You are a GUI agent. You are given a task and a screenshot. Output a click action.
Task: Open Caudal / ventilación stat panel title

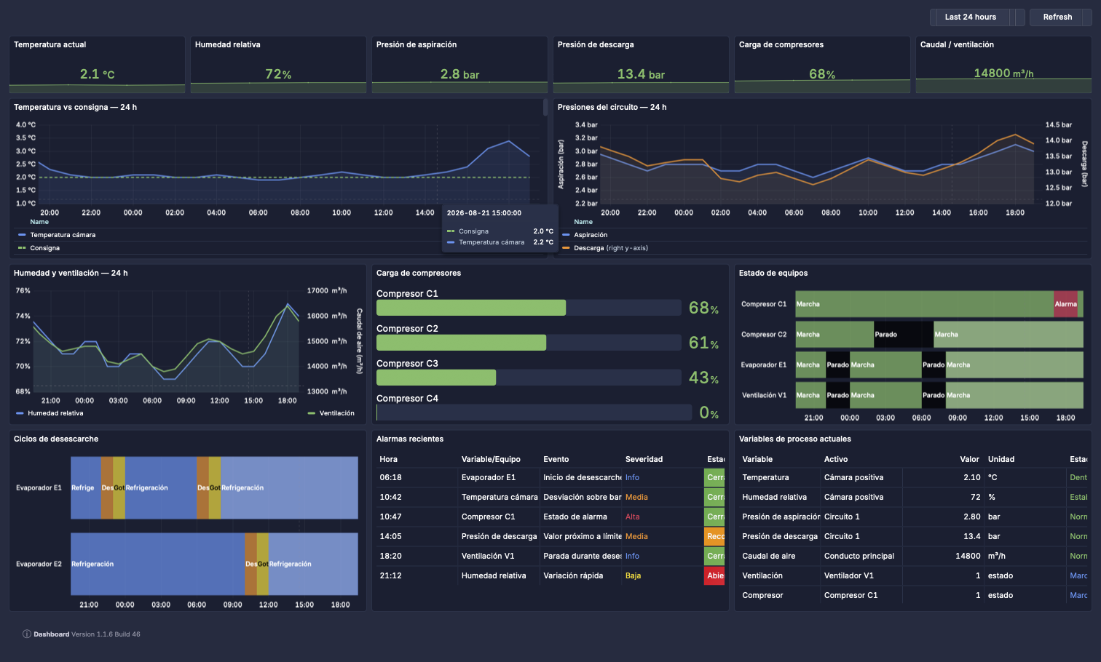(957, 44)
